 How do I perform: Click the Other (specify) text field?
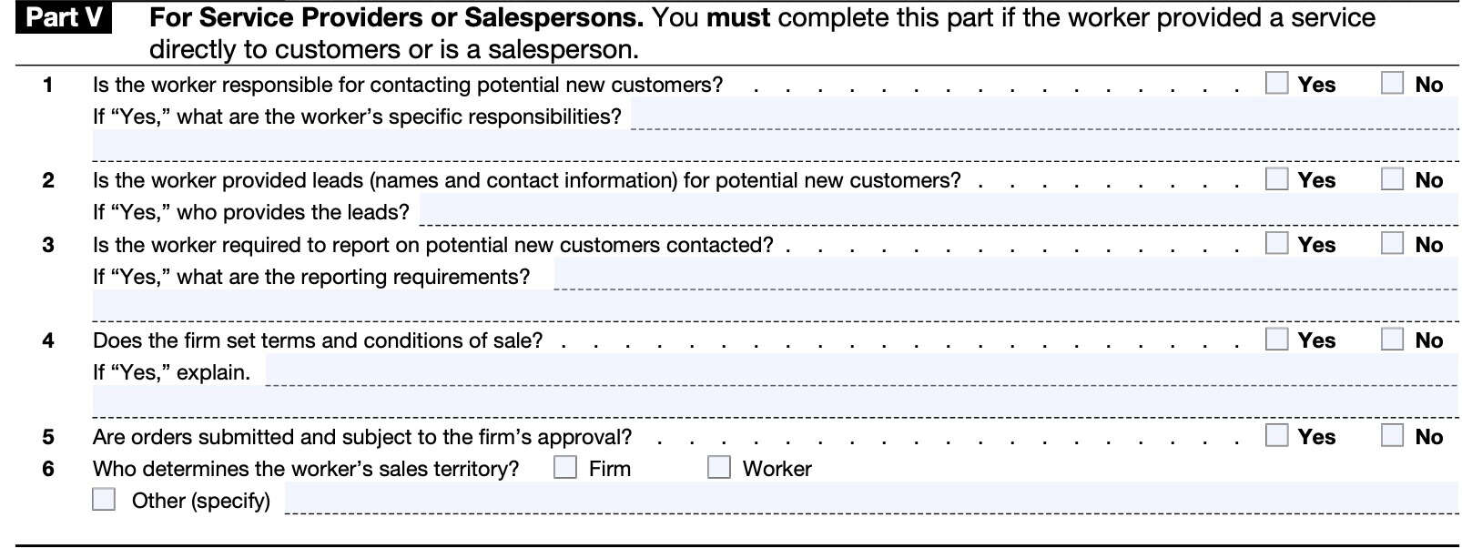point(870,500)
